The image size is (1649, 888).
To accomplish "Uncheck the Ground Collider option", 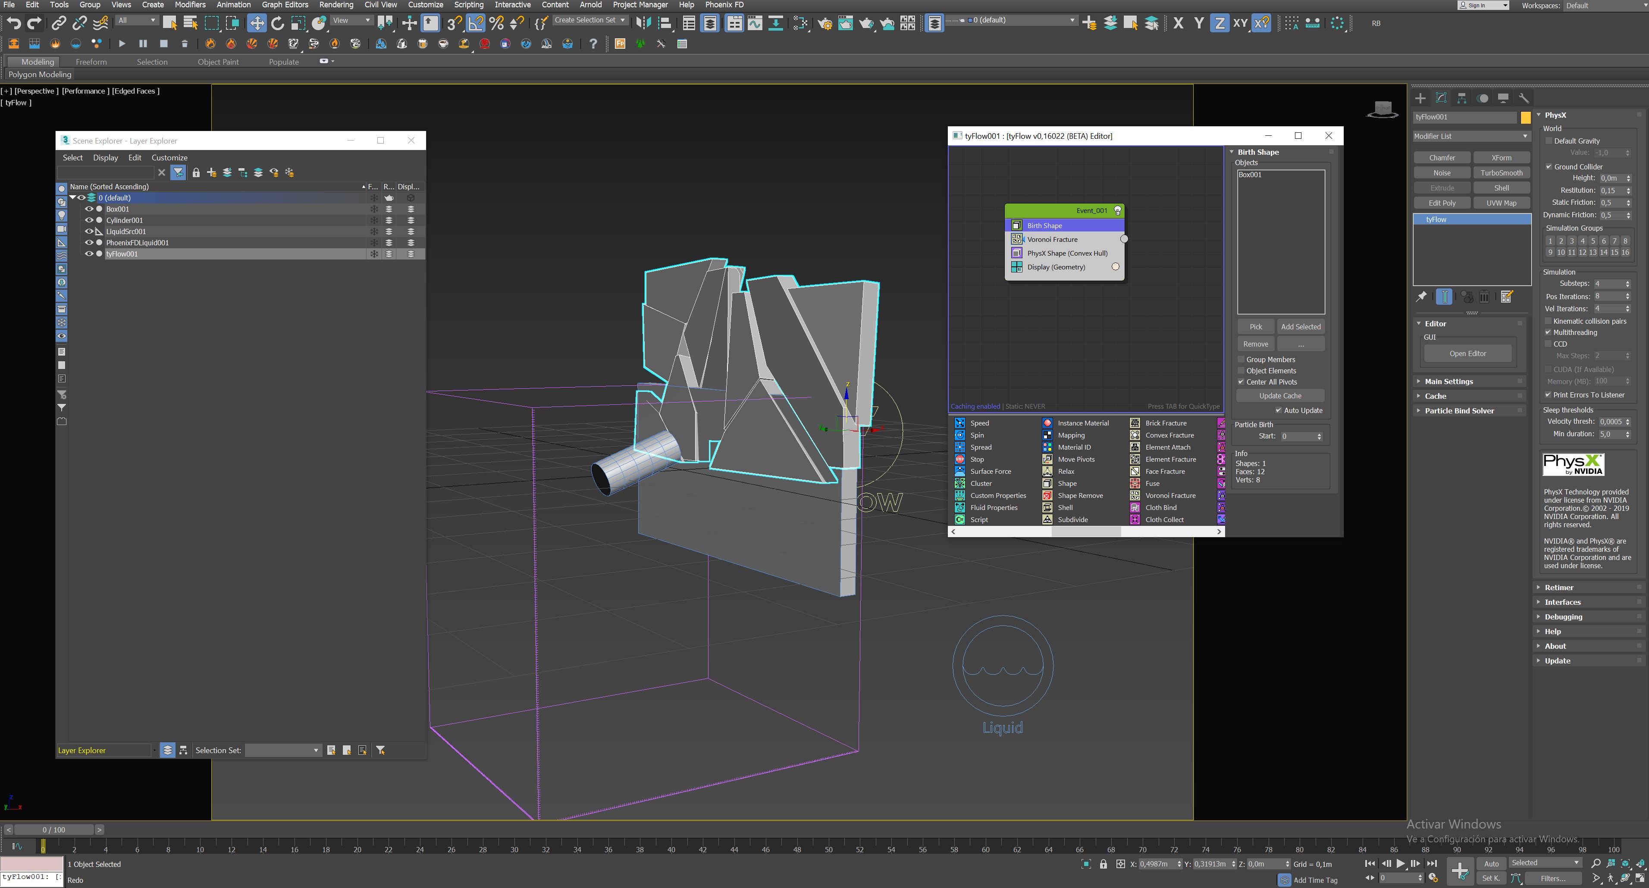I will tap(1549, 166).
